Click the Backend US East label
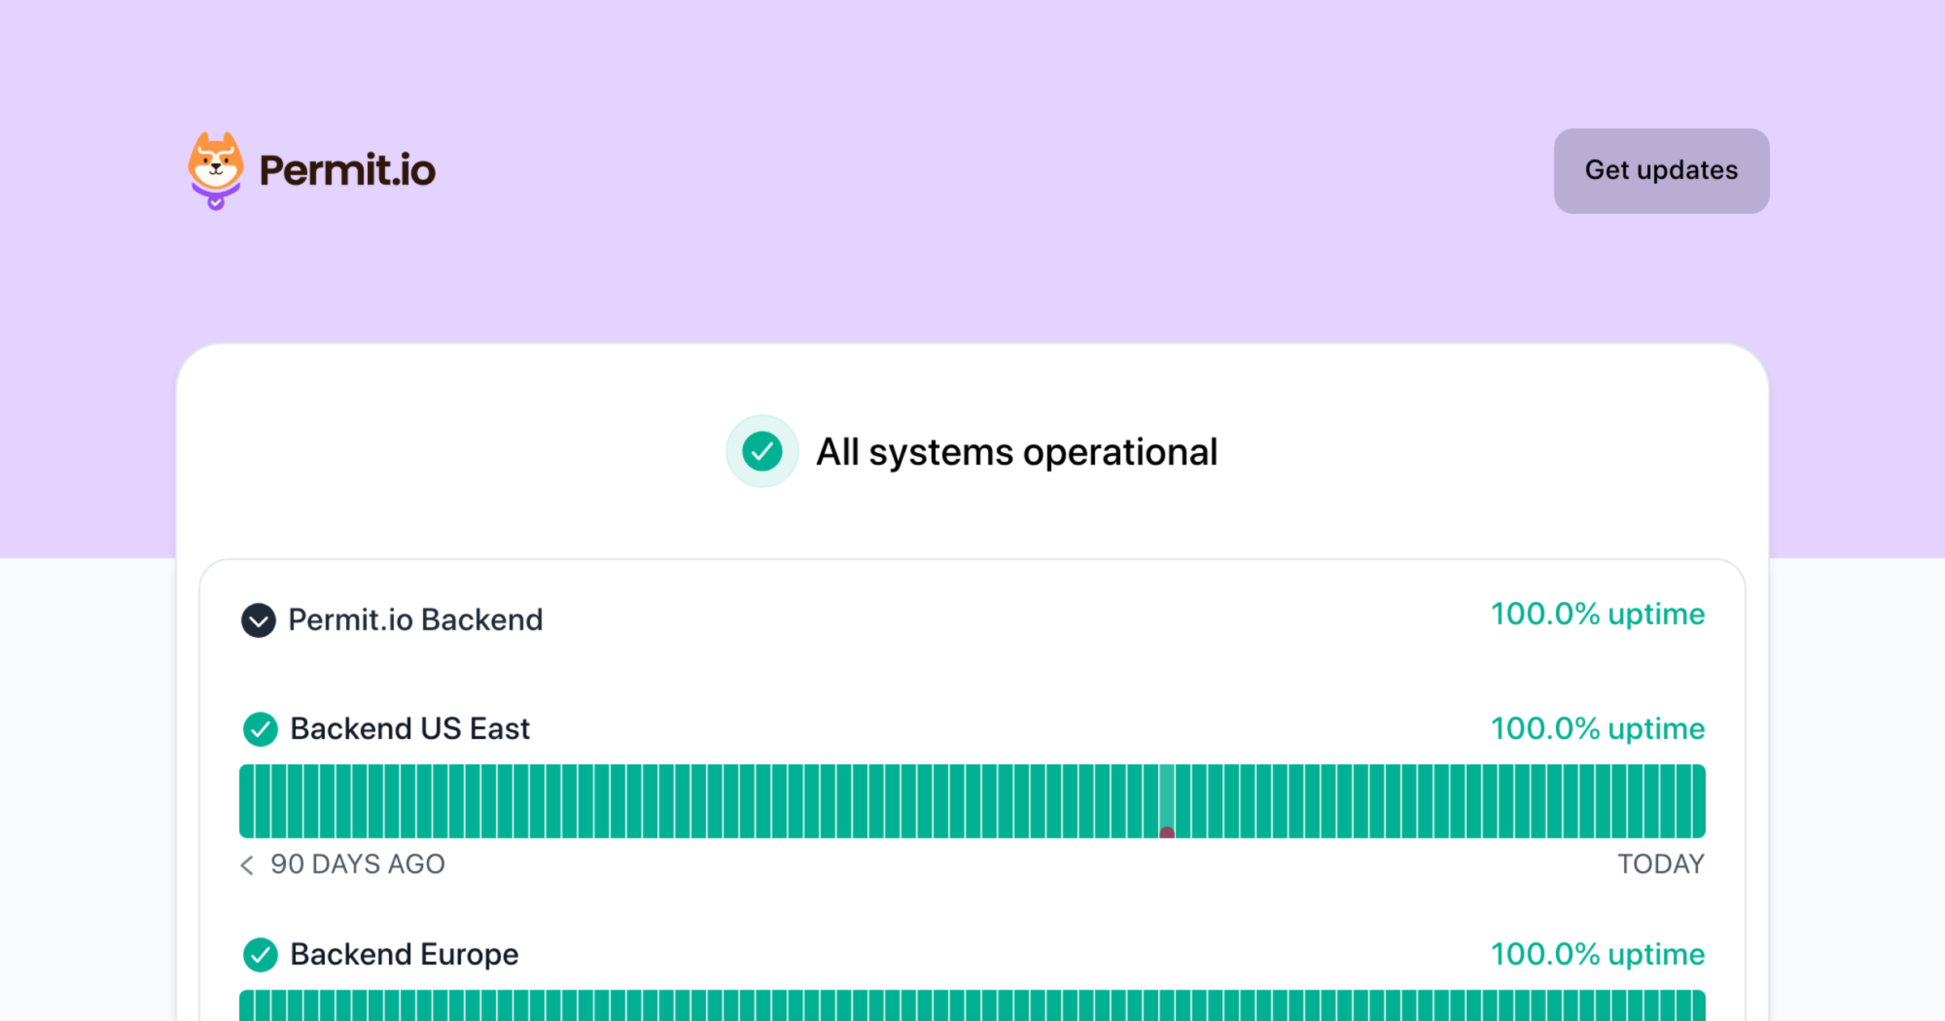1945x1021 pixels. point(410,728)
